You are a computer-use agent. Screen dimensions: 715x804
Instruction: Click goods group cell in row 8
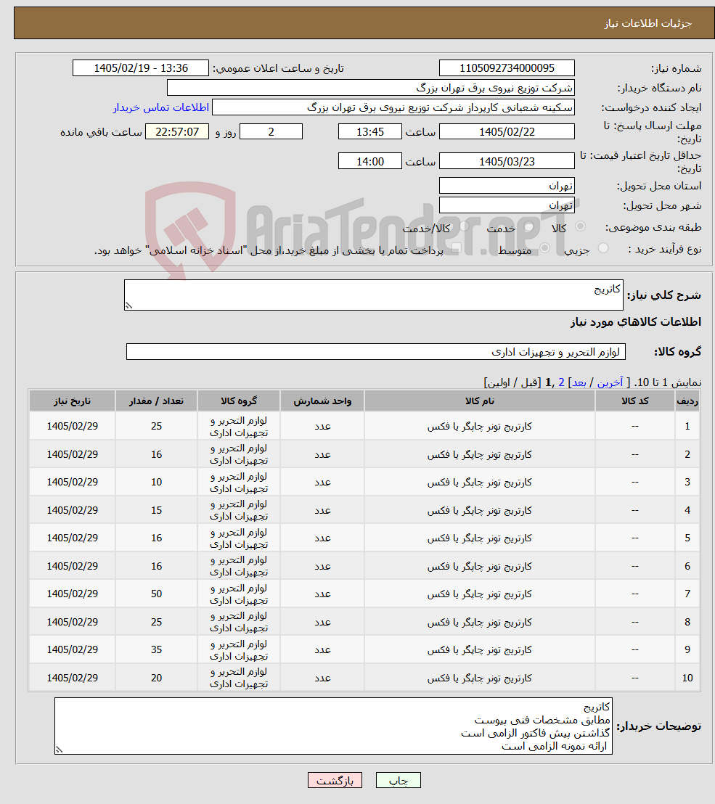click(239, 622)
